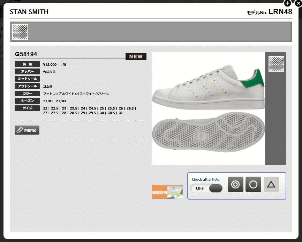Select the double-circle rating button

235,184
